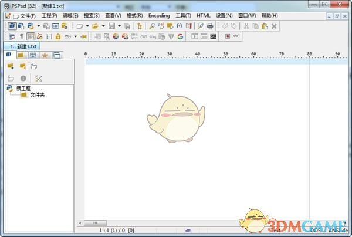
Task: Open the Google search icon
Action: click(180, 36)
